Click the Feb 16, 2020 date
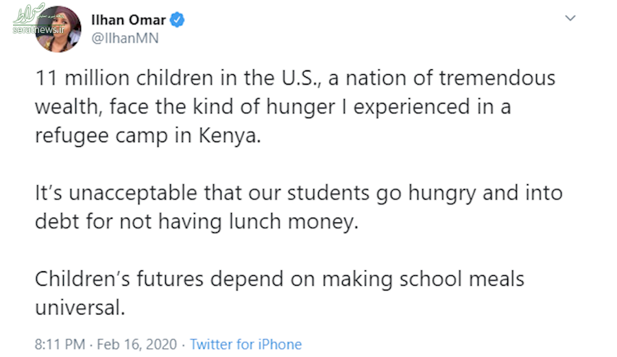The image size is (617, 357). (137, 345)
